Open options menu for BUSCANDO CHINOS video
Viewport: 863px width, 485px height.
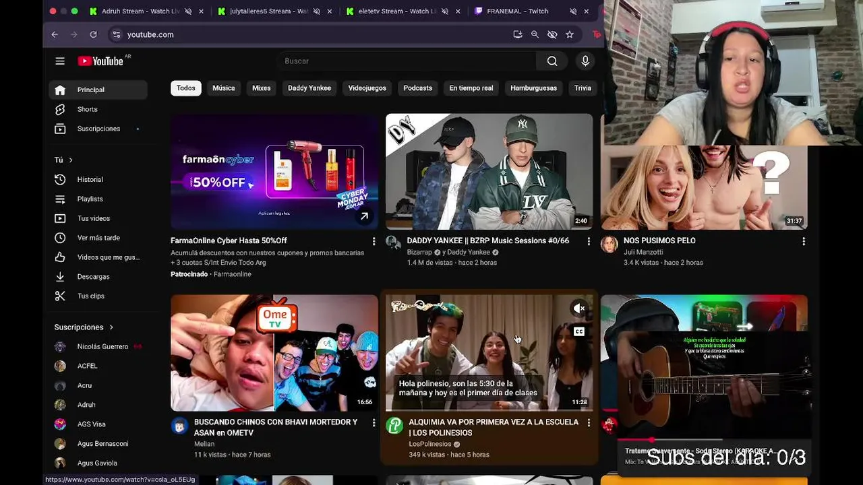coord(374,422)
